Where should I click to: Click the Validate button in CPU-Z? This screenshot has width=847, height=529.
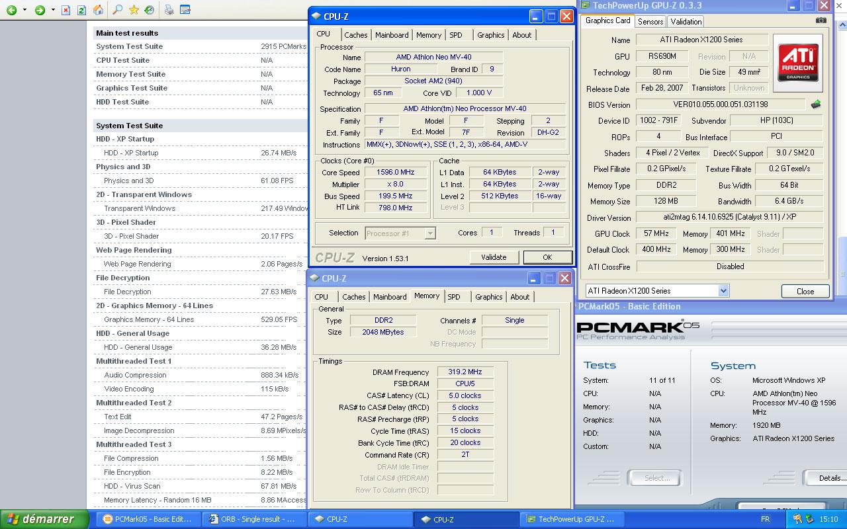pos(494,257)
